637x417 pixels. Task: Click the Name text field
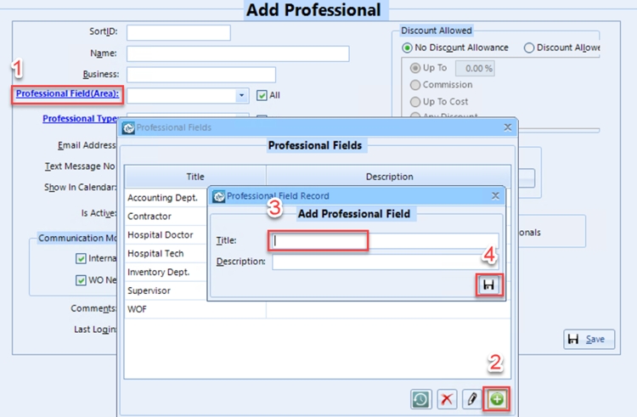click(x=238, y=54)
